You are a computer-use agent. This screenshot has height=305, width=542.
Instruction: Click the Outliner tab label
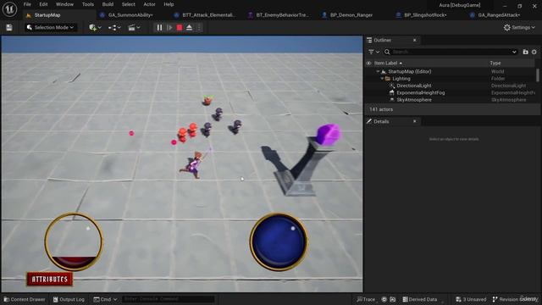(x=382, y=40)
